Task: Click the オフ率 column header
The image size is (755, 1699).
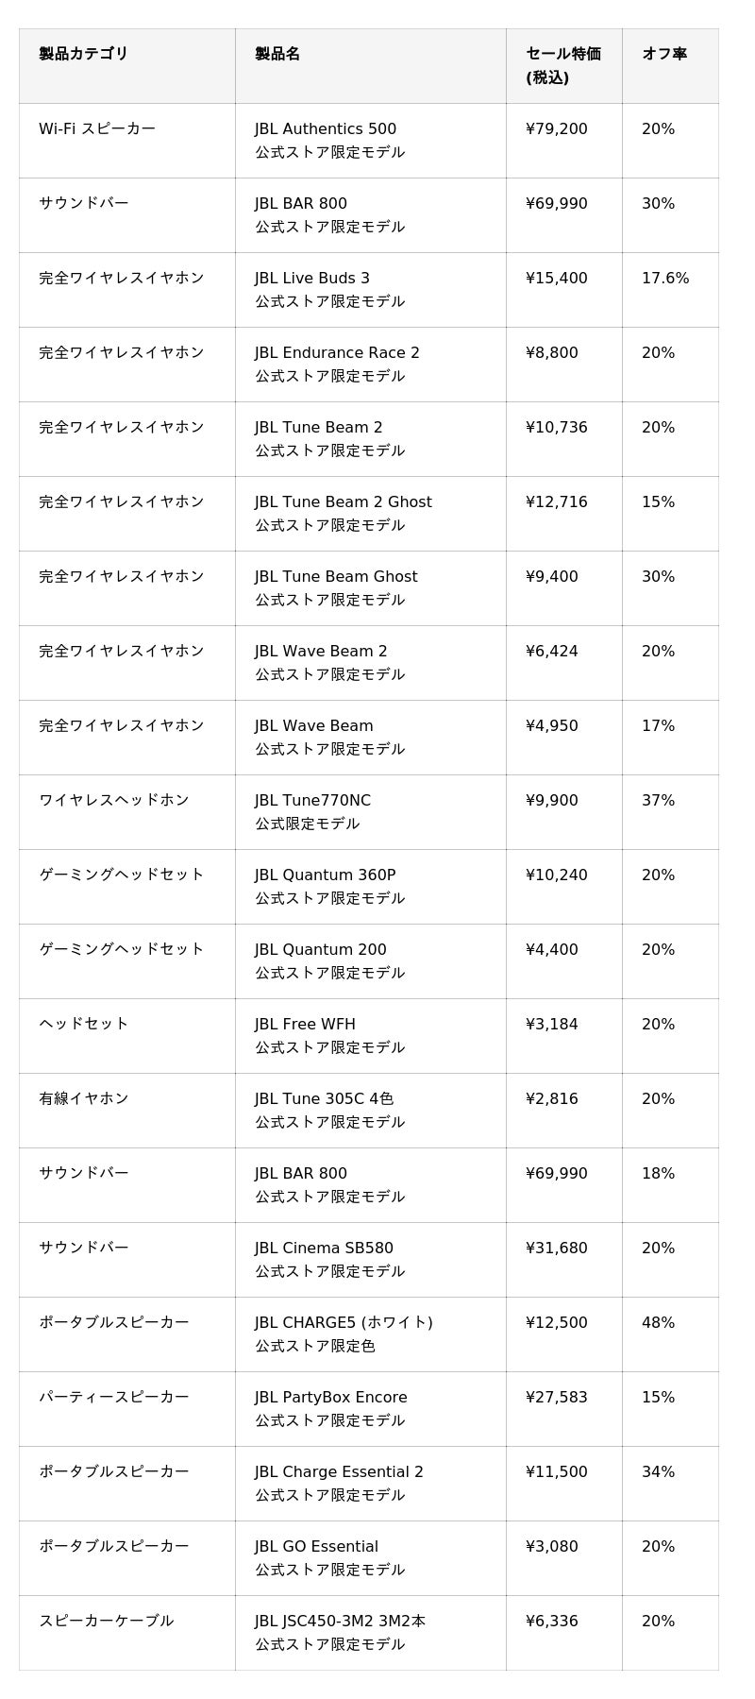Action: click(x=664, y=54)
